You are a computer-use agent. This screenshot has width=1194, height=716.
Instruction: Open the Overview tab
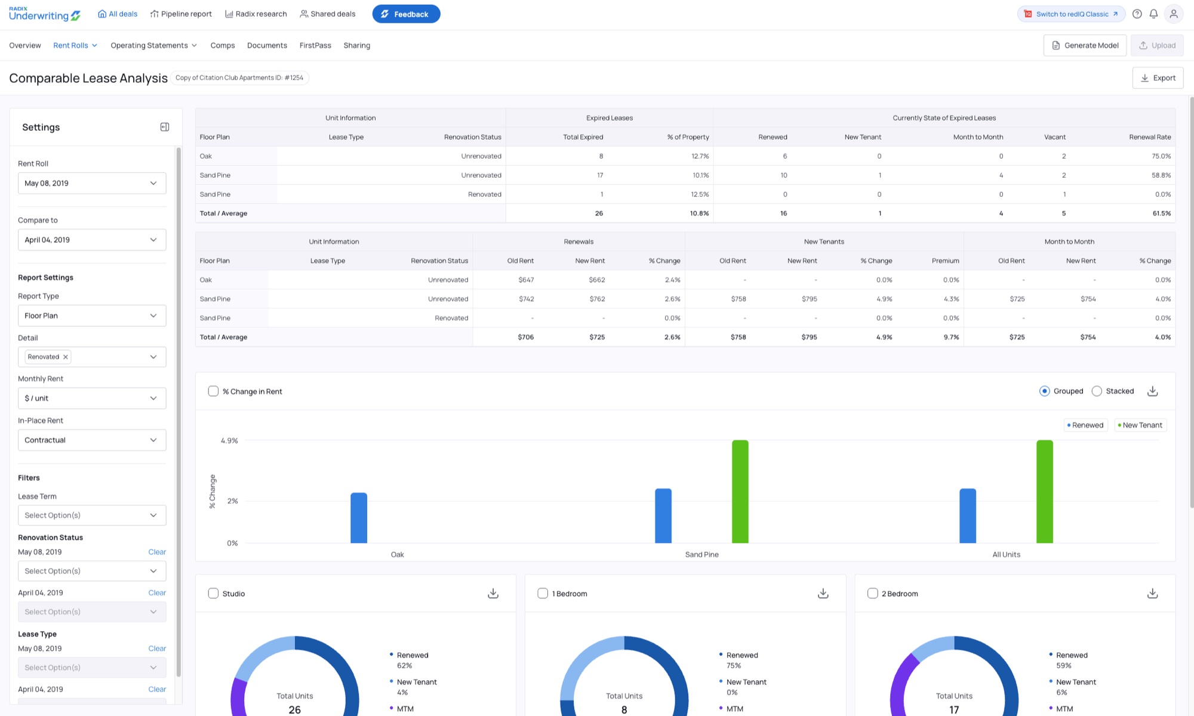[x=25, y=45]
